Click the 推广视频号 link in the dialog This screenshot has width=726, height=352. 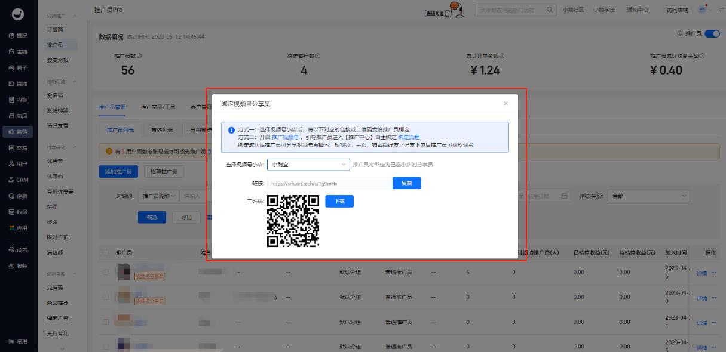click(x=286, y=137)
